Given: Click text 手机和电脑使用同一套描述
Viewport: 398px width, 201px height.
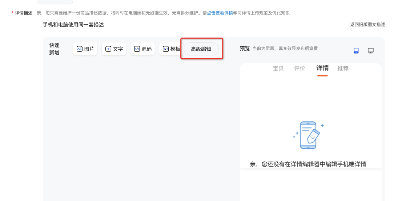Looking at the screenshot, I should [73, 25].
